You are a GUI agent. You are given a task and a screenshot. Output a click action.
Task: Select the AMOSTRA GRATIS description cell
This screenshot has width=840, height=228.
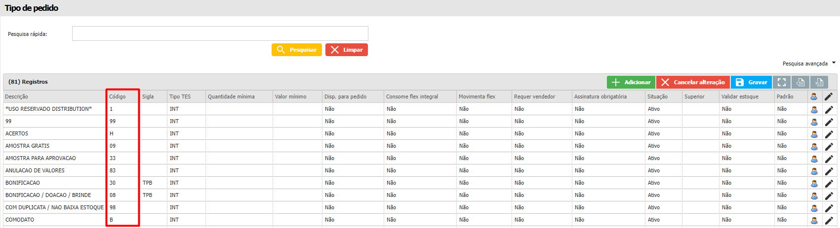[x=27, y=146]
